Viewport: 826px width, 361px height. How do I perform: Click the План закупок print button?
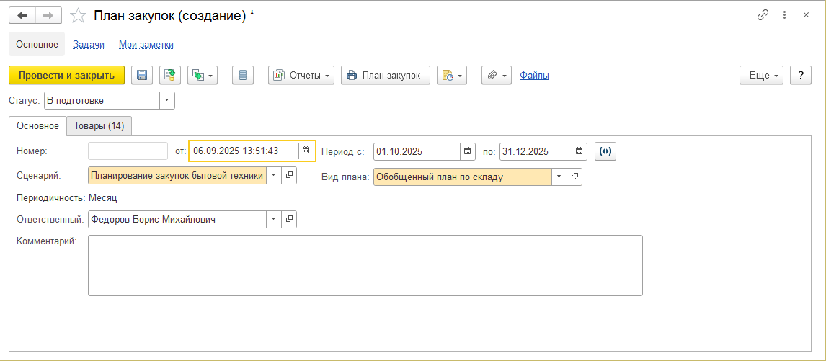[x=385, y=76]
